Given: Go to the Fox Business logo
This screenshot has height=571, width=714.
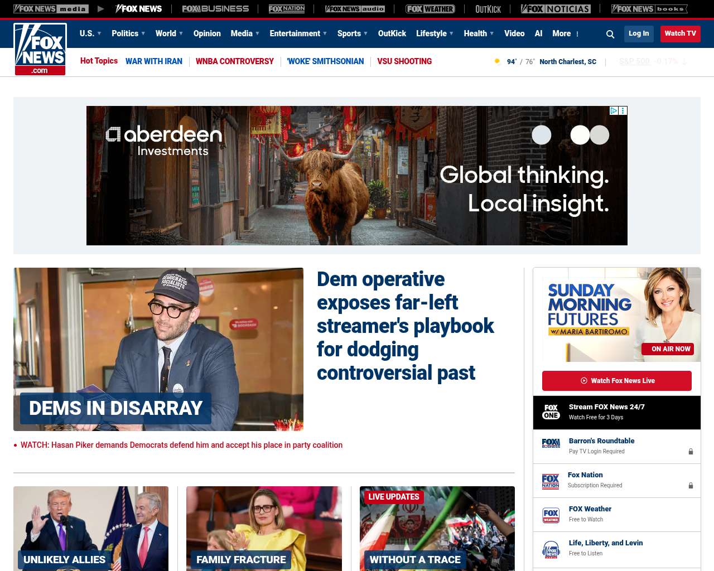Looking at the screenshot, I should click(x=215, y=9).
